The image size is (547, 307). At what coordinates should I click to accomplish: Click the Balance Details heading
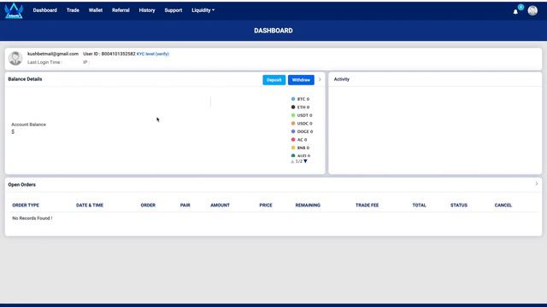pos(25,79)
